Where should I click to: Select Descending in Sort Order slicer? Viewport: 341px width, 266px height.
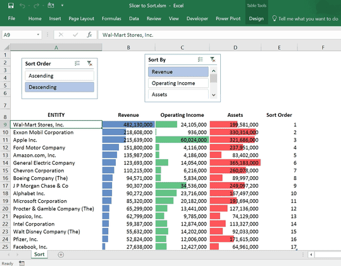click(59, 87)
